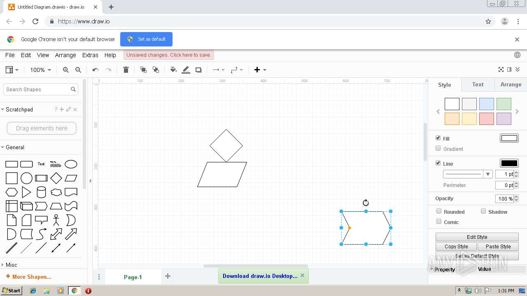Open the Arrange menu
The width and height of the screenshot is (527, 296).
point(65,55)
